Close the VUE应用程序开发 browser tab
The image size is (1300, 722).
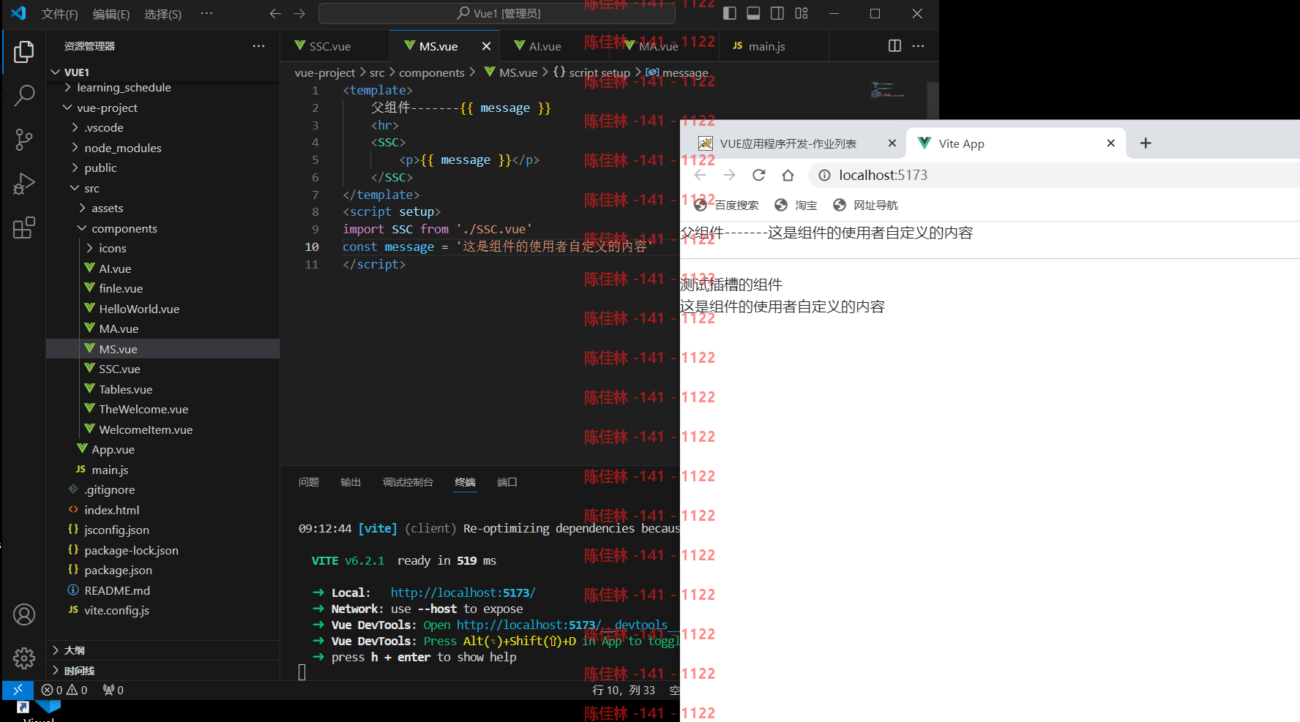tap(892, 143)
